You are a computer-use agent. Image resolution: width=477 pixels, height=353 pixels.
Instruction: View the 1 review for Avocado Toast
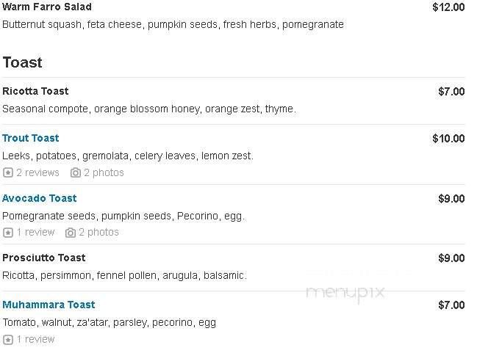click(x=35, y=233)
